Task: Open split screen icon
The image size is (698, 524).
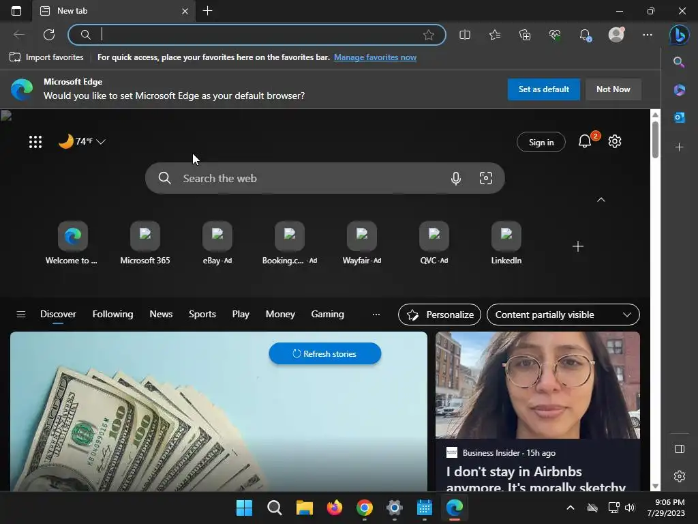Action: [x=465, y=35]
